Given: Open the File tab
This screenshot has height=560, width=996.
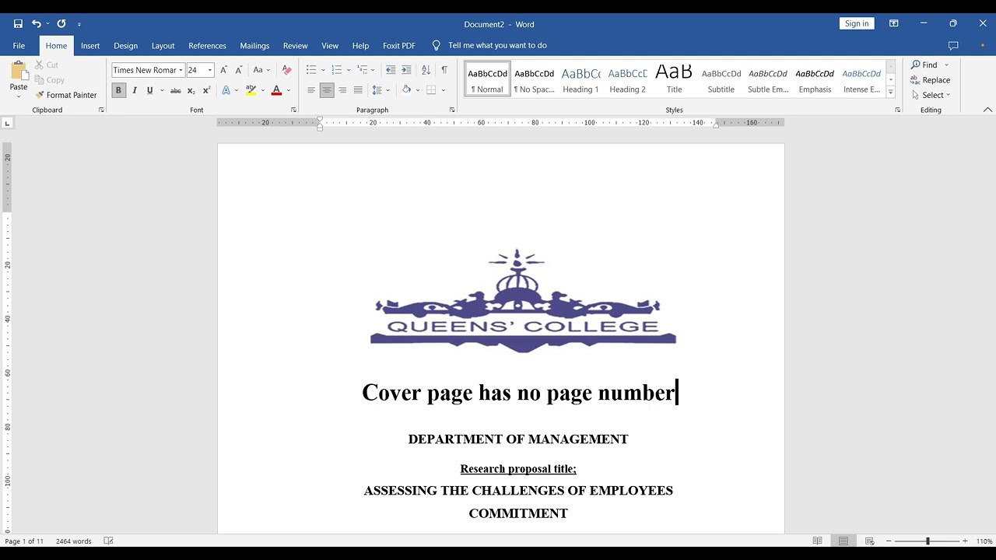Looking at the screenshot, I should 19,46.
